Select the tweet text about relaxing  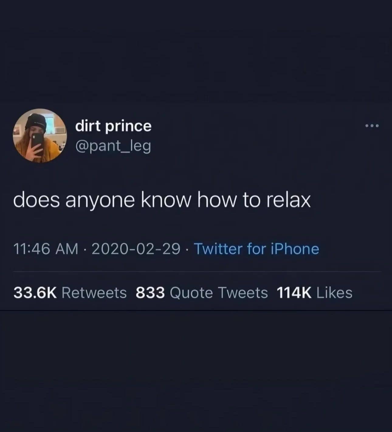162,201
